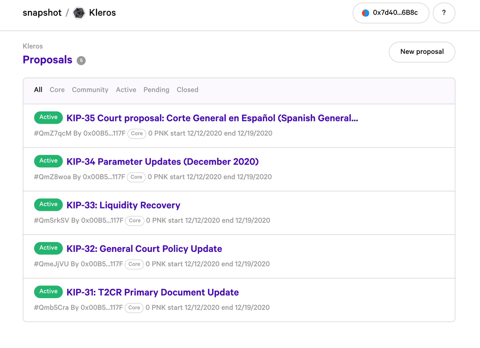Image resolution: width=480 pixels, height=348 pixels.
Task: Click the Core tag on KIP-34 row
Action: (136, 177)
